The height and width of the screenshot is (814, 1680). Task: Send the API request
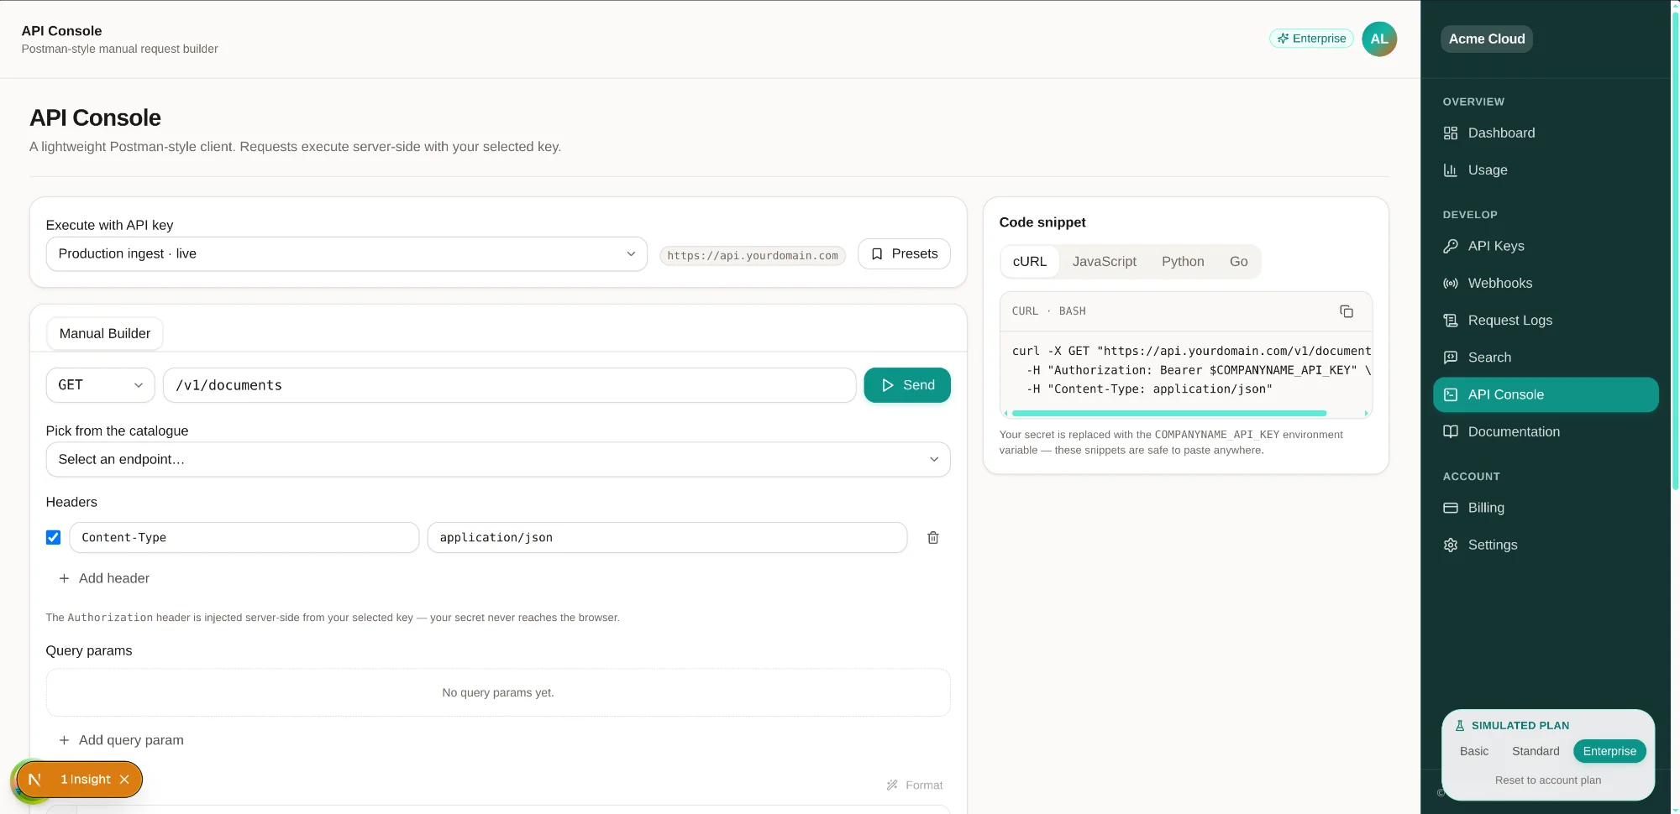907,385
